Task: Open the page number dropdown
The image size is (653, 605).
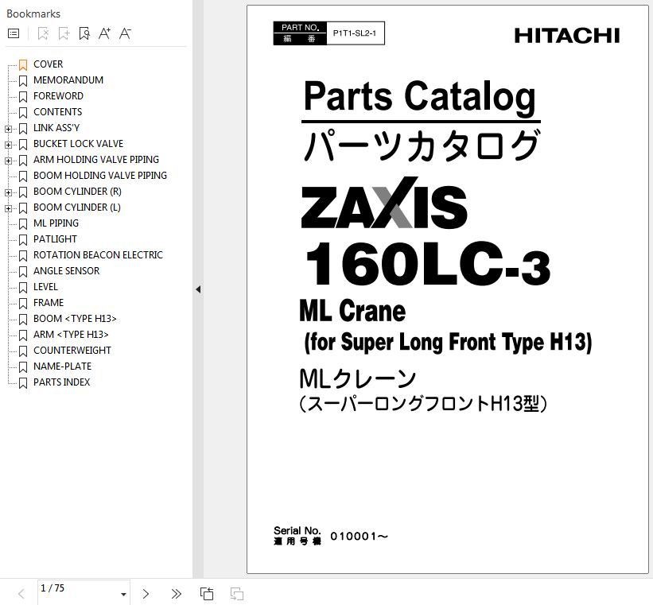Action: point(123,594)
